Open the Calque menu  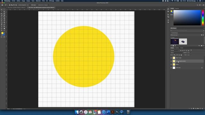pyautogui.click(x=28, y=1)
